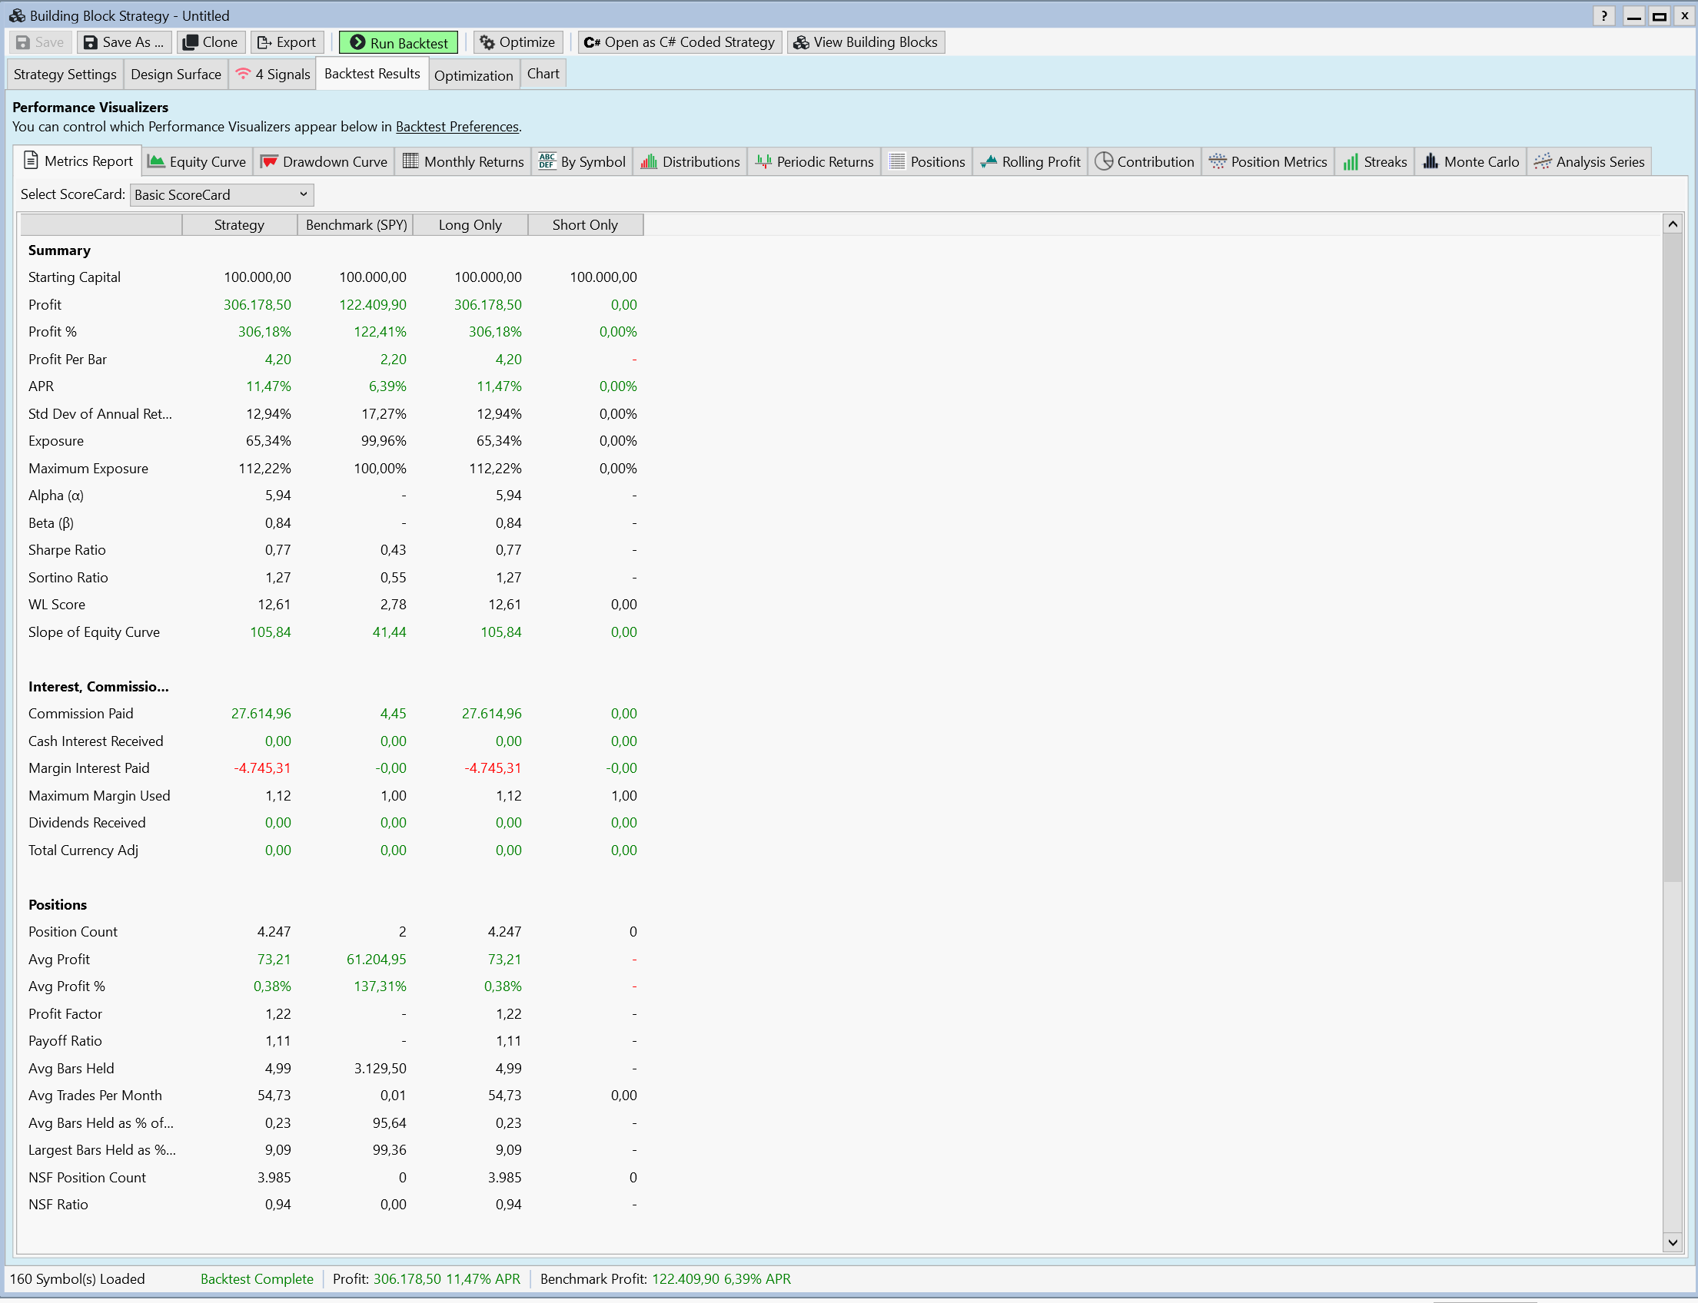Click the Run Backtest play icon
Screen dimensions: 1698x1303
click(x=357, y=43)
